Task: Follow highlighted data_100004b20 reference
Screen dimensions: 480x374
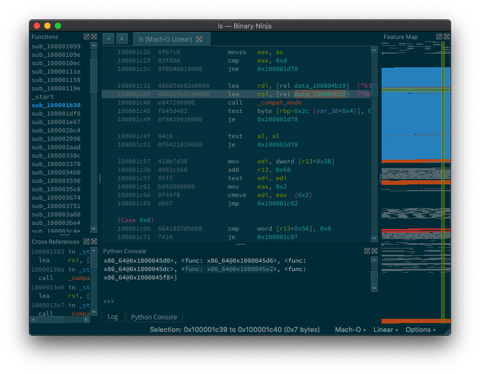Action: click(x=320, y=94)
